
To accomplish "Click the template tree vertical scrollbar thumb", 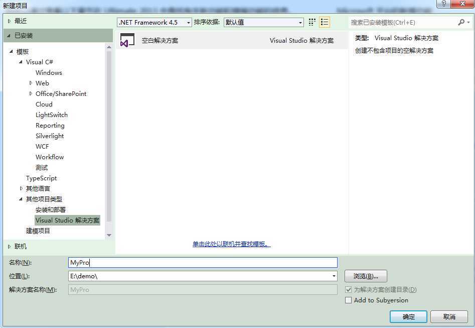I will pyautogui.click(x=109, y=136).
